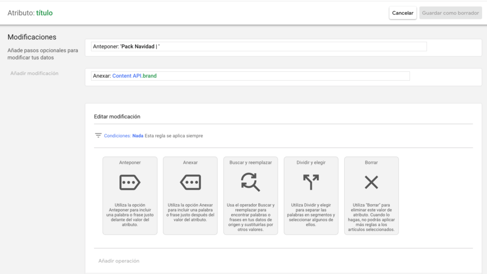Image resolution: width=487 pixels, height=274 pixels.
Task: Click the Anteponer tag icon
Action: pyautogui.click(x=130, y=182)
